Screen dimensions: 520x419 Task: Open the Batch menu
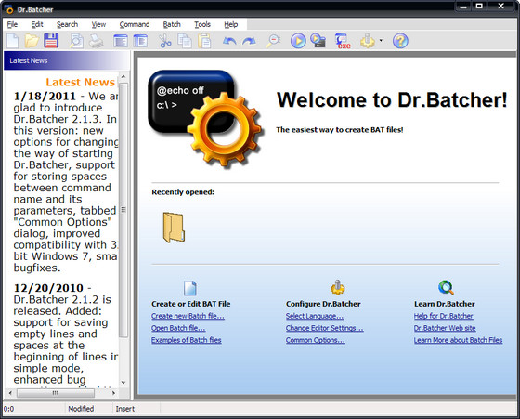172,24
